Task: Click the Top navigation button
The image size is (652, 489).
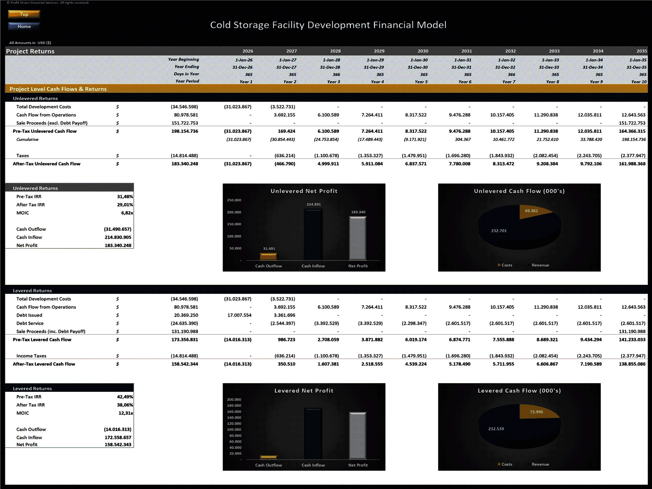Action: (x=24, y=14)
